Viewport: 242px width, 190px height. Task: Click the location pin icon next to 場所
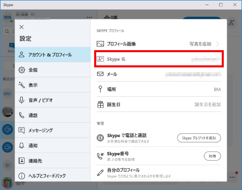pyautogui.click(x=100, y=89)
